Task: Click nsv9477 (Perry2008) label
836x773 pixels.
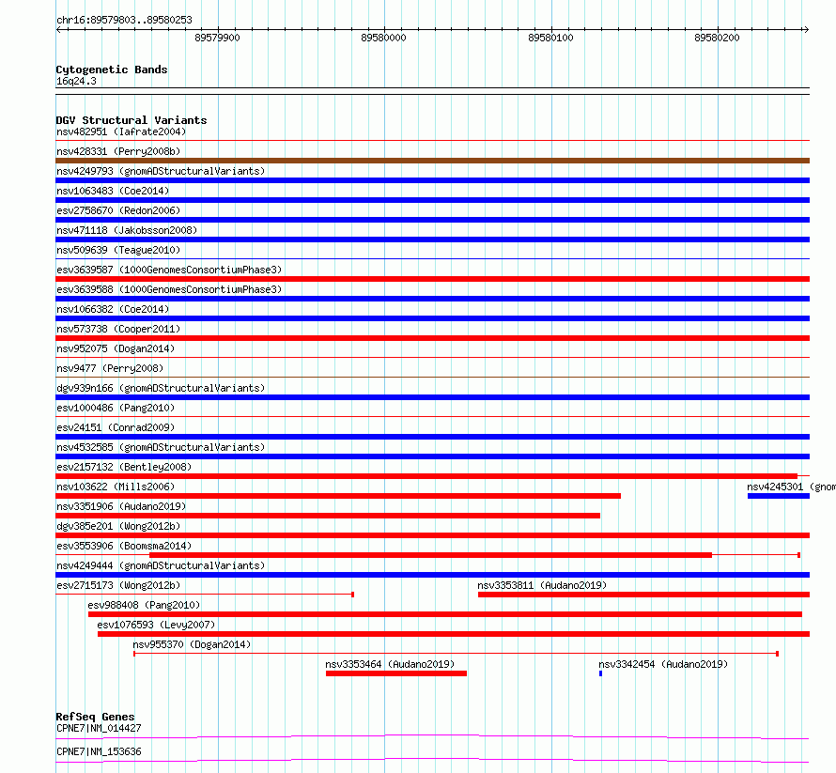Action: coord(110,368)
